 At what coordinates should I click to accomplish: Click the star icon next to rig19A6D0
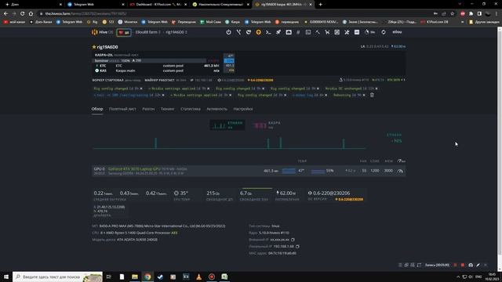pyautogui.click(x=94, y=47)
